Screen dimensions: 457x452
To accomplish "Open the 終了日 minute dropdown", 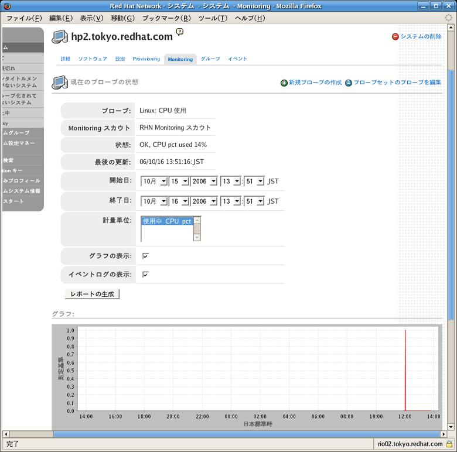I will [x=254, y=201].
